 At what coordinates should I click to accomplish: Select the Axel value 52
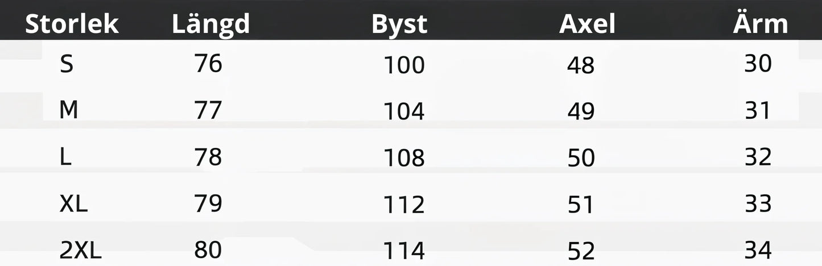[580, 251]
